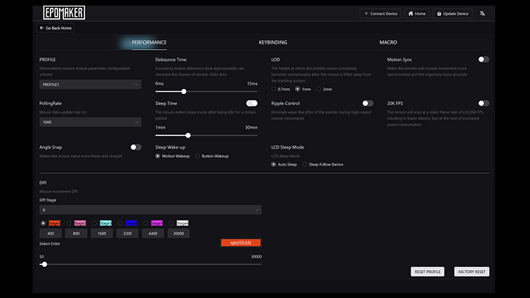Click the DPI range slider handle
The height and width of the screenshot is (298, 530).
point(44,264)
